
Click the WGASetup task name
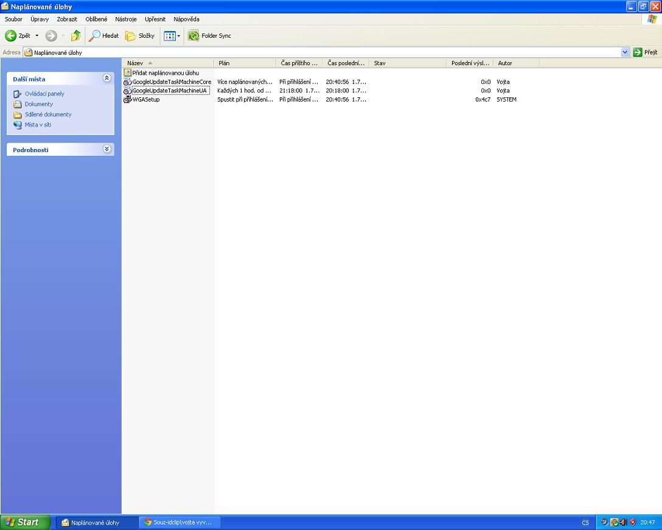click(146, 100)
